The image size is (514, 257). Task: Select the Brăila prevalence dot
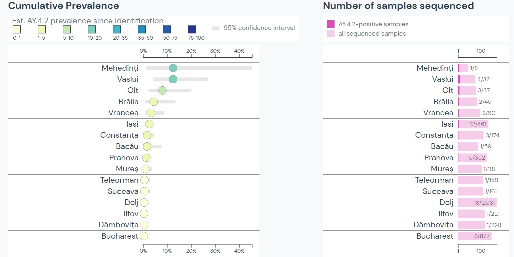click(x=153, y=102)
